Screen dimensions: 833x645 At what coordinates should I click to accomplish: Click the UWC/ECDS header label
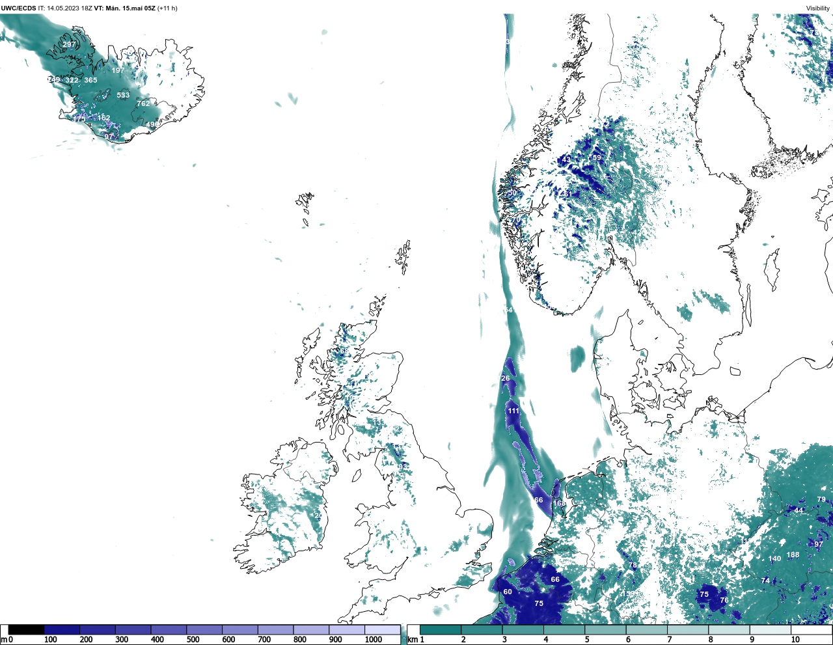(x=18, y=8)
